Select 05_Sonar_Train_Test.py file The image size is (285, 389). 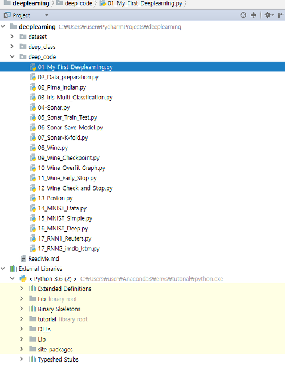pyautogui.click(x=67, y=117)
